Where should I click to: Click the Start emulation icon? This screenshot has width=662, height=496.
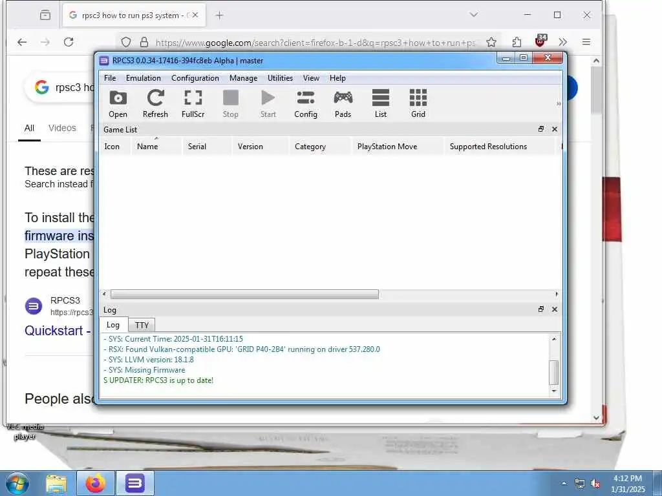tap(268, 104)
